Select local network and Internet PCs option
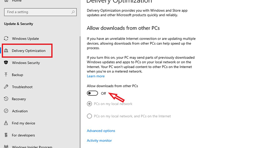 click(x=89, y=116)
